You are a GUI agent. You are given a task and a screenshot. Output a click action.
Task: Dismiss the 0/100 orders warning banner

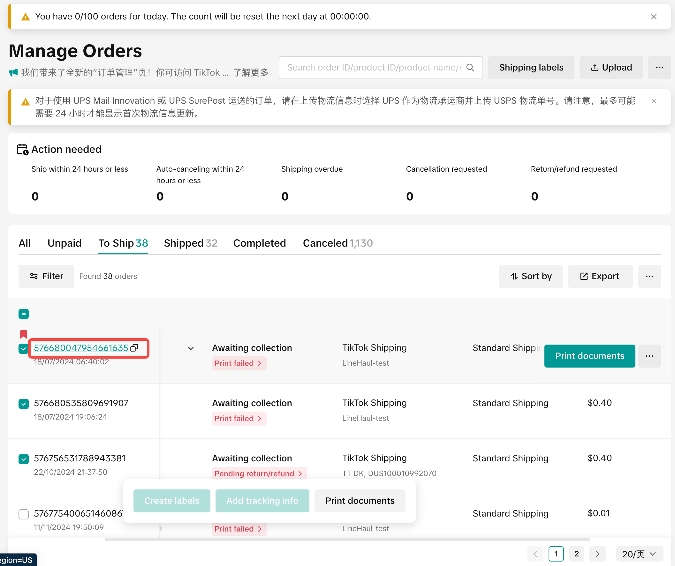point(654,17)
